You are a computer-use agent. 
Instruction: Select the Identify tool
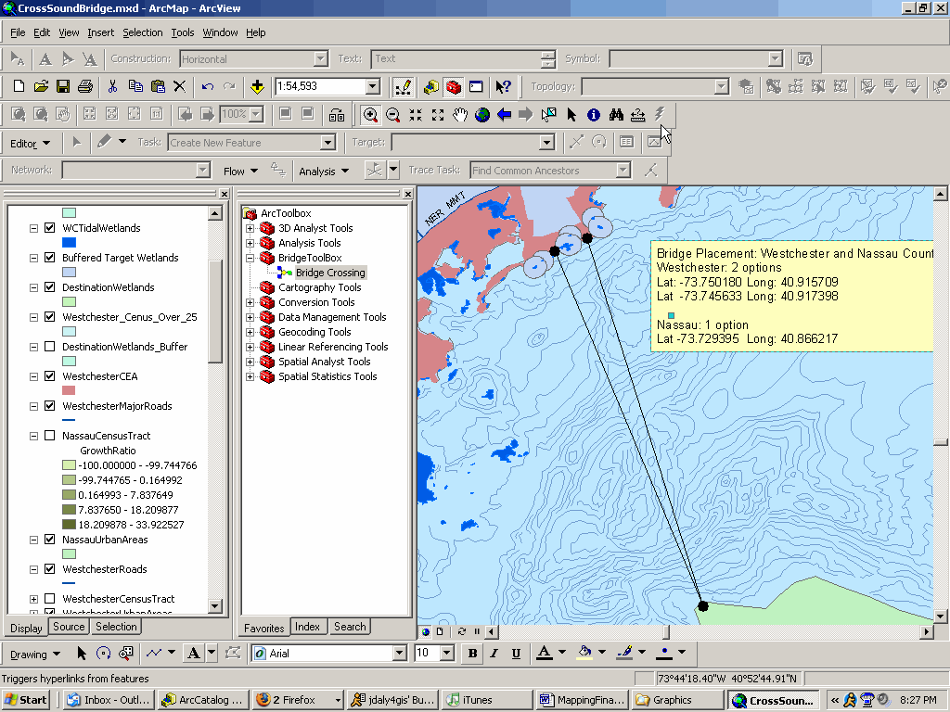pyautogui.click(x=593, y=114)
